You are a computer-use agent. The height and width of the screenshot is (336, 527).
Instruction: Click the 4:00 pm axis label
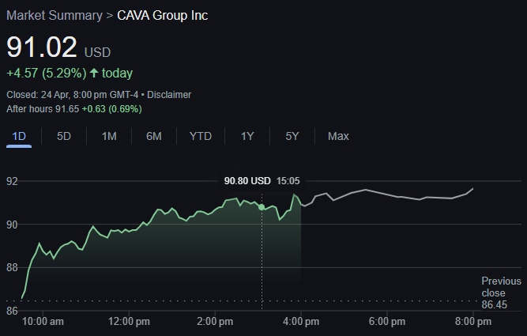(x=301, y=322)
